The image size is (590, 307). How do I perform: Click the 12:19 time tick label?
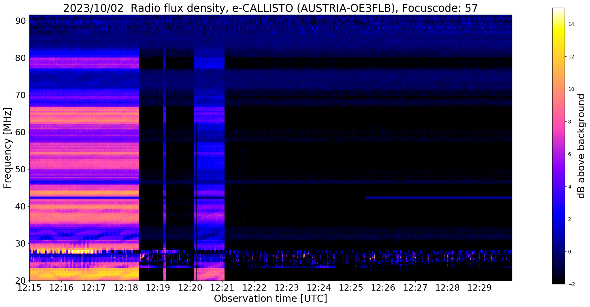tap(158, 287)
